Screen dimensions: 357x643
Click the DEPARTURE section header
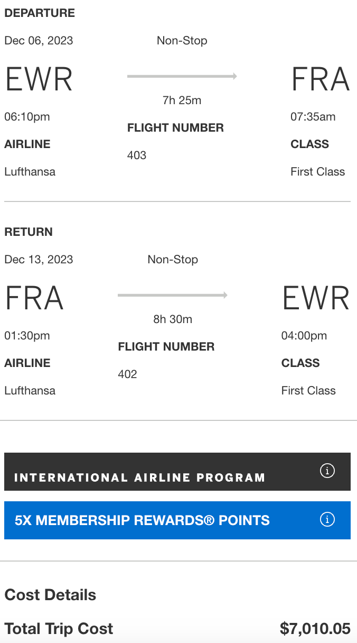click(x=40, y=13)
